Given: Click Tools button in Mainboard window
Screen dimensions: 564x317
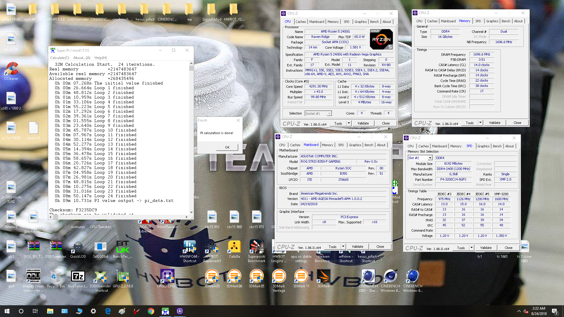Looking at the screenshot, I should pyautogui.click(x=333, y=247).
